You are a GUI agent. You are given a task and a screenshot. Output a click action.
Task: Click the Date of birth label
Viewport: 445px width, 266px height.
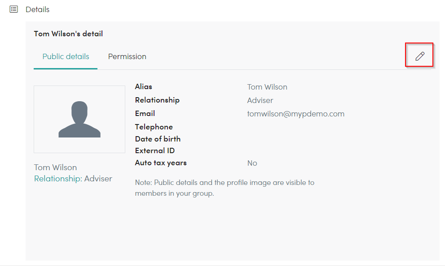point(158,139)
